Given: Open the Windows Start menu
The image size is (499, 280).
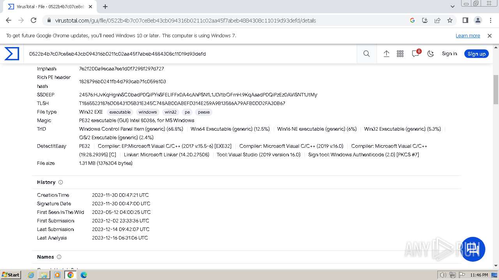Looking at the screenshot, I should tap(11, 275).
